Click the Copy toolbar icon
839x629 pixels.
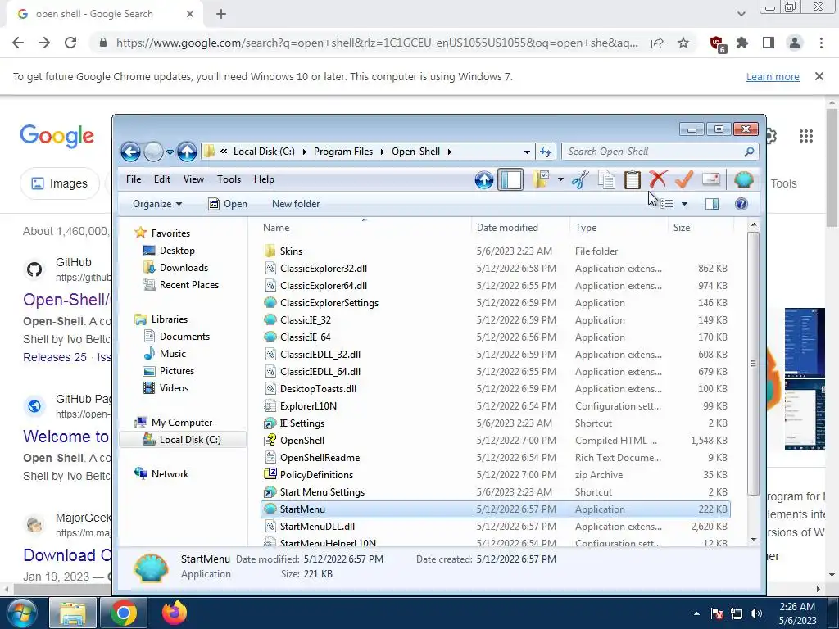pos(606,179)
